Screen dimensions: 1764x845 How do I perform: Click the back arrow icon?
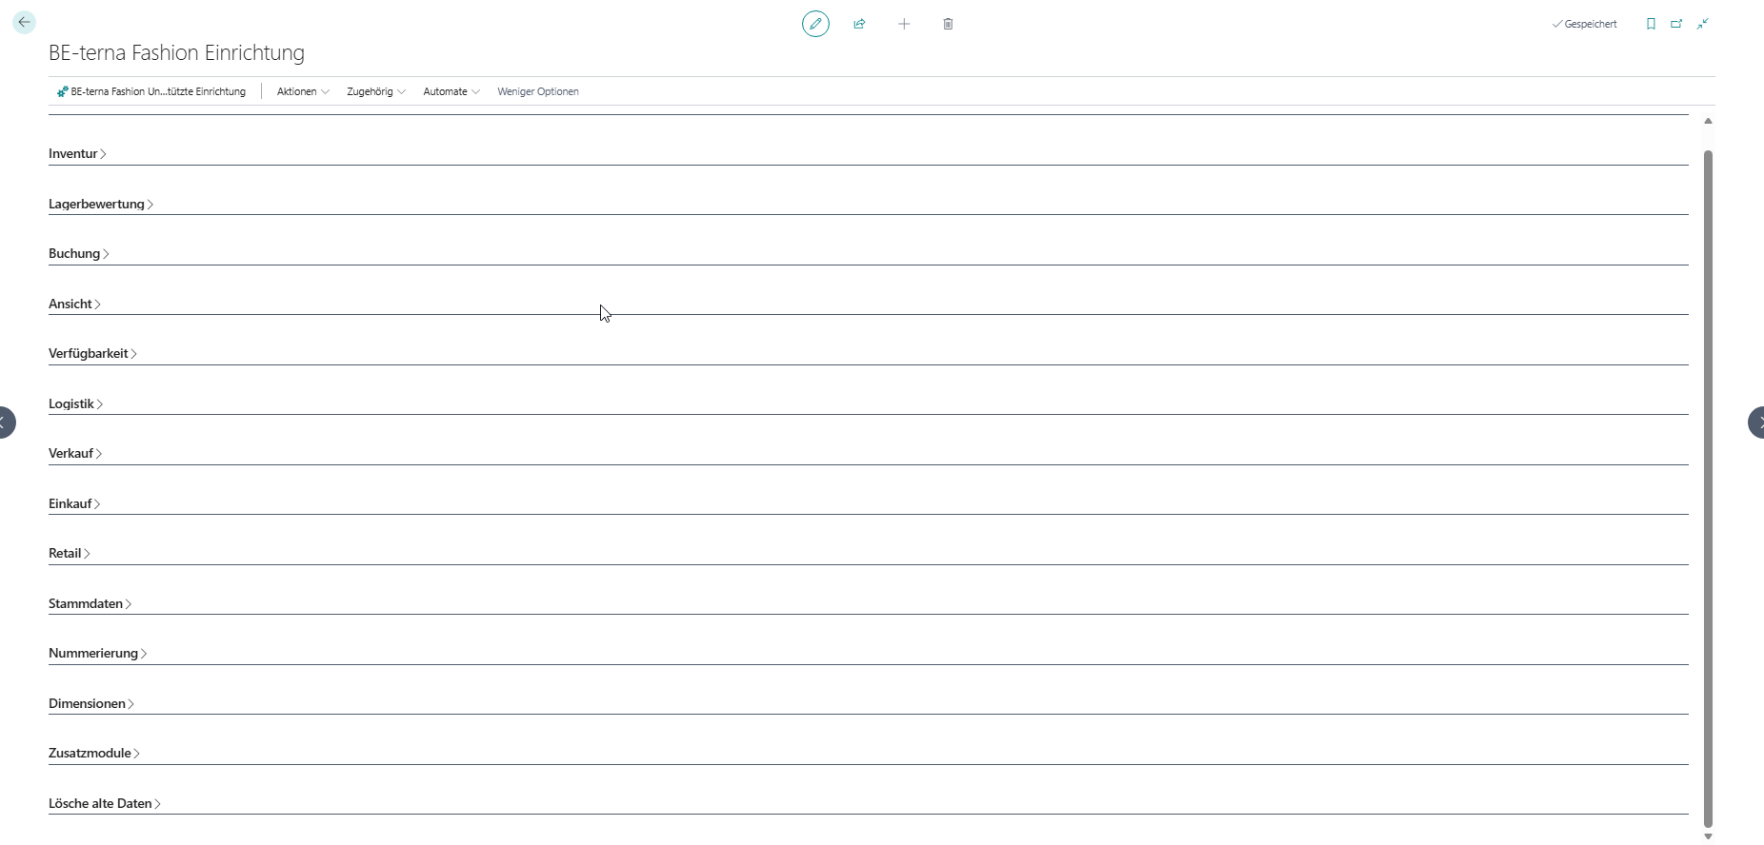[x=25, y=22]
